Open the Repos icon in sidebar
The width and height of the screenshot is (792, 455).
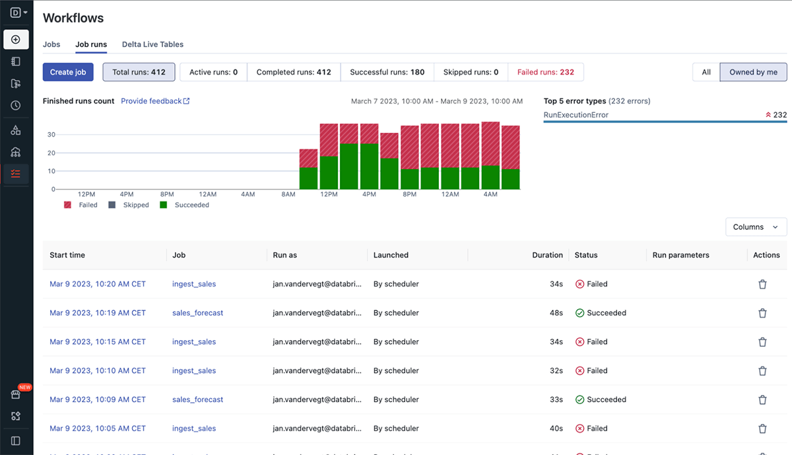[16, 83]
